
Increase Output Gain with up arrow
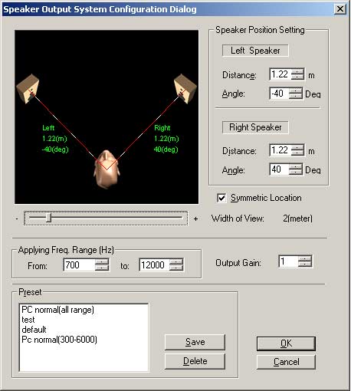click(x=305, y=258)
